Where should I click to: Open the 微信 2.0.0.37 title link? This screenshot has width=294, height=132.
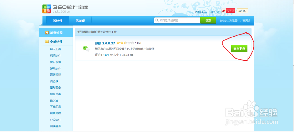(105, 43)
